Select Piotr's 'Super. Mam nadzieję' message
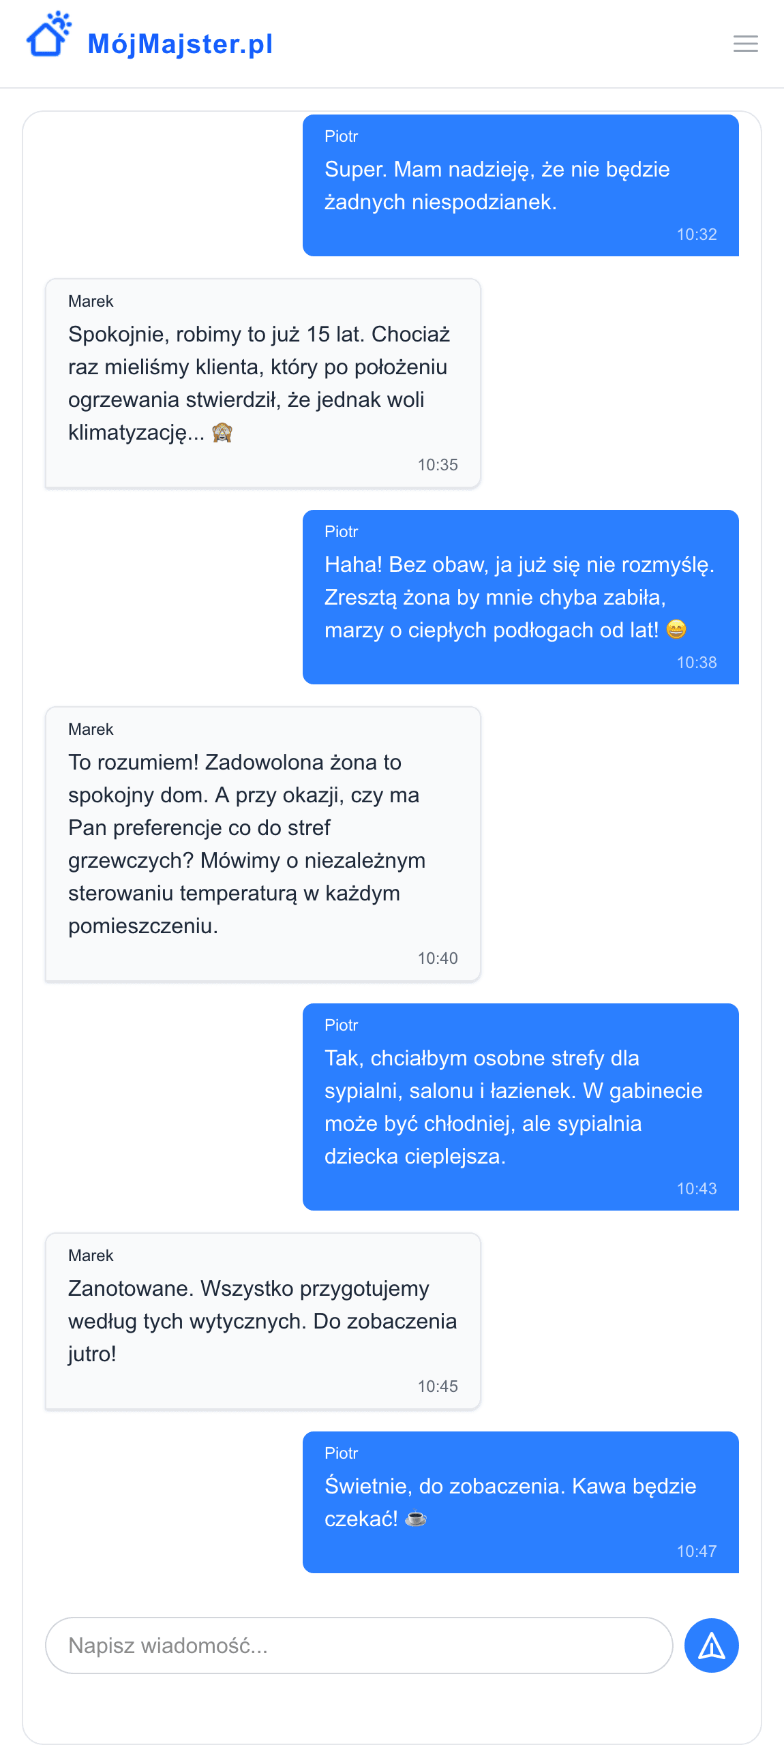784x1745 pixels. [x=520, y=185]
